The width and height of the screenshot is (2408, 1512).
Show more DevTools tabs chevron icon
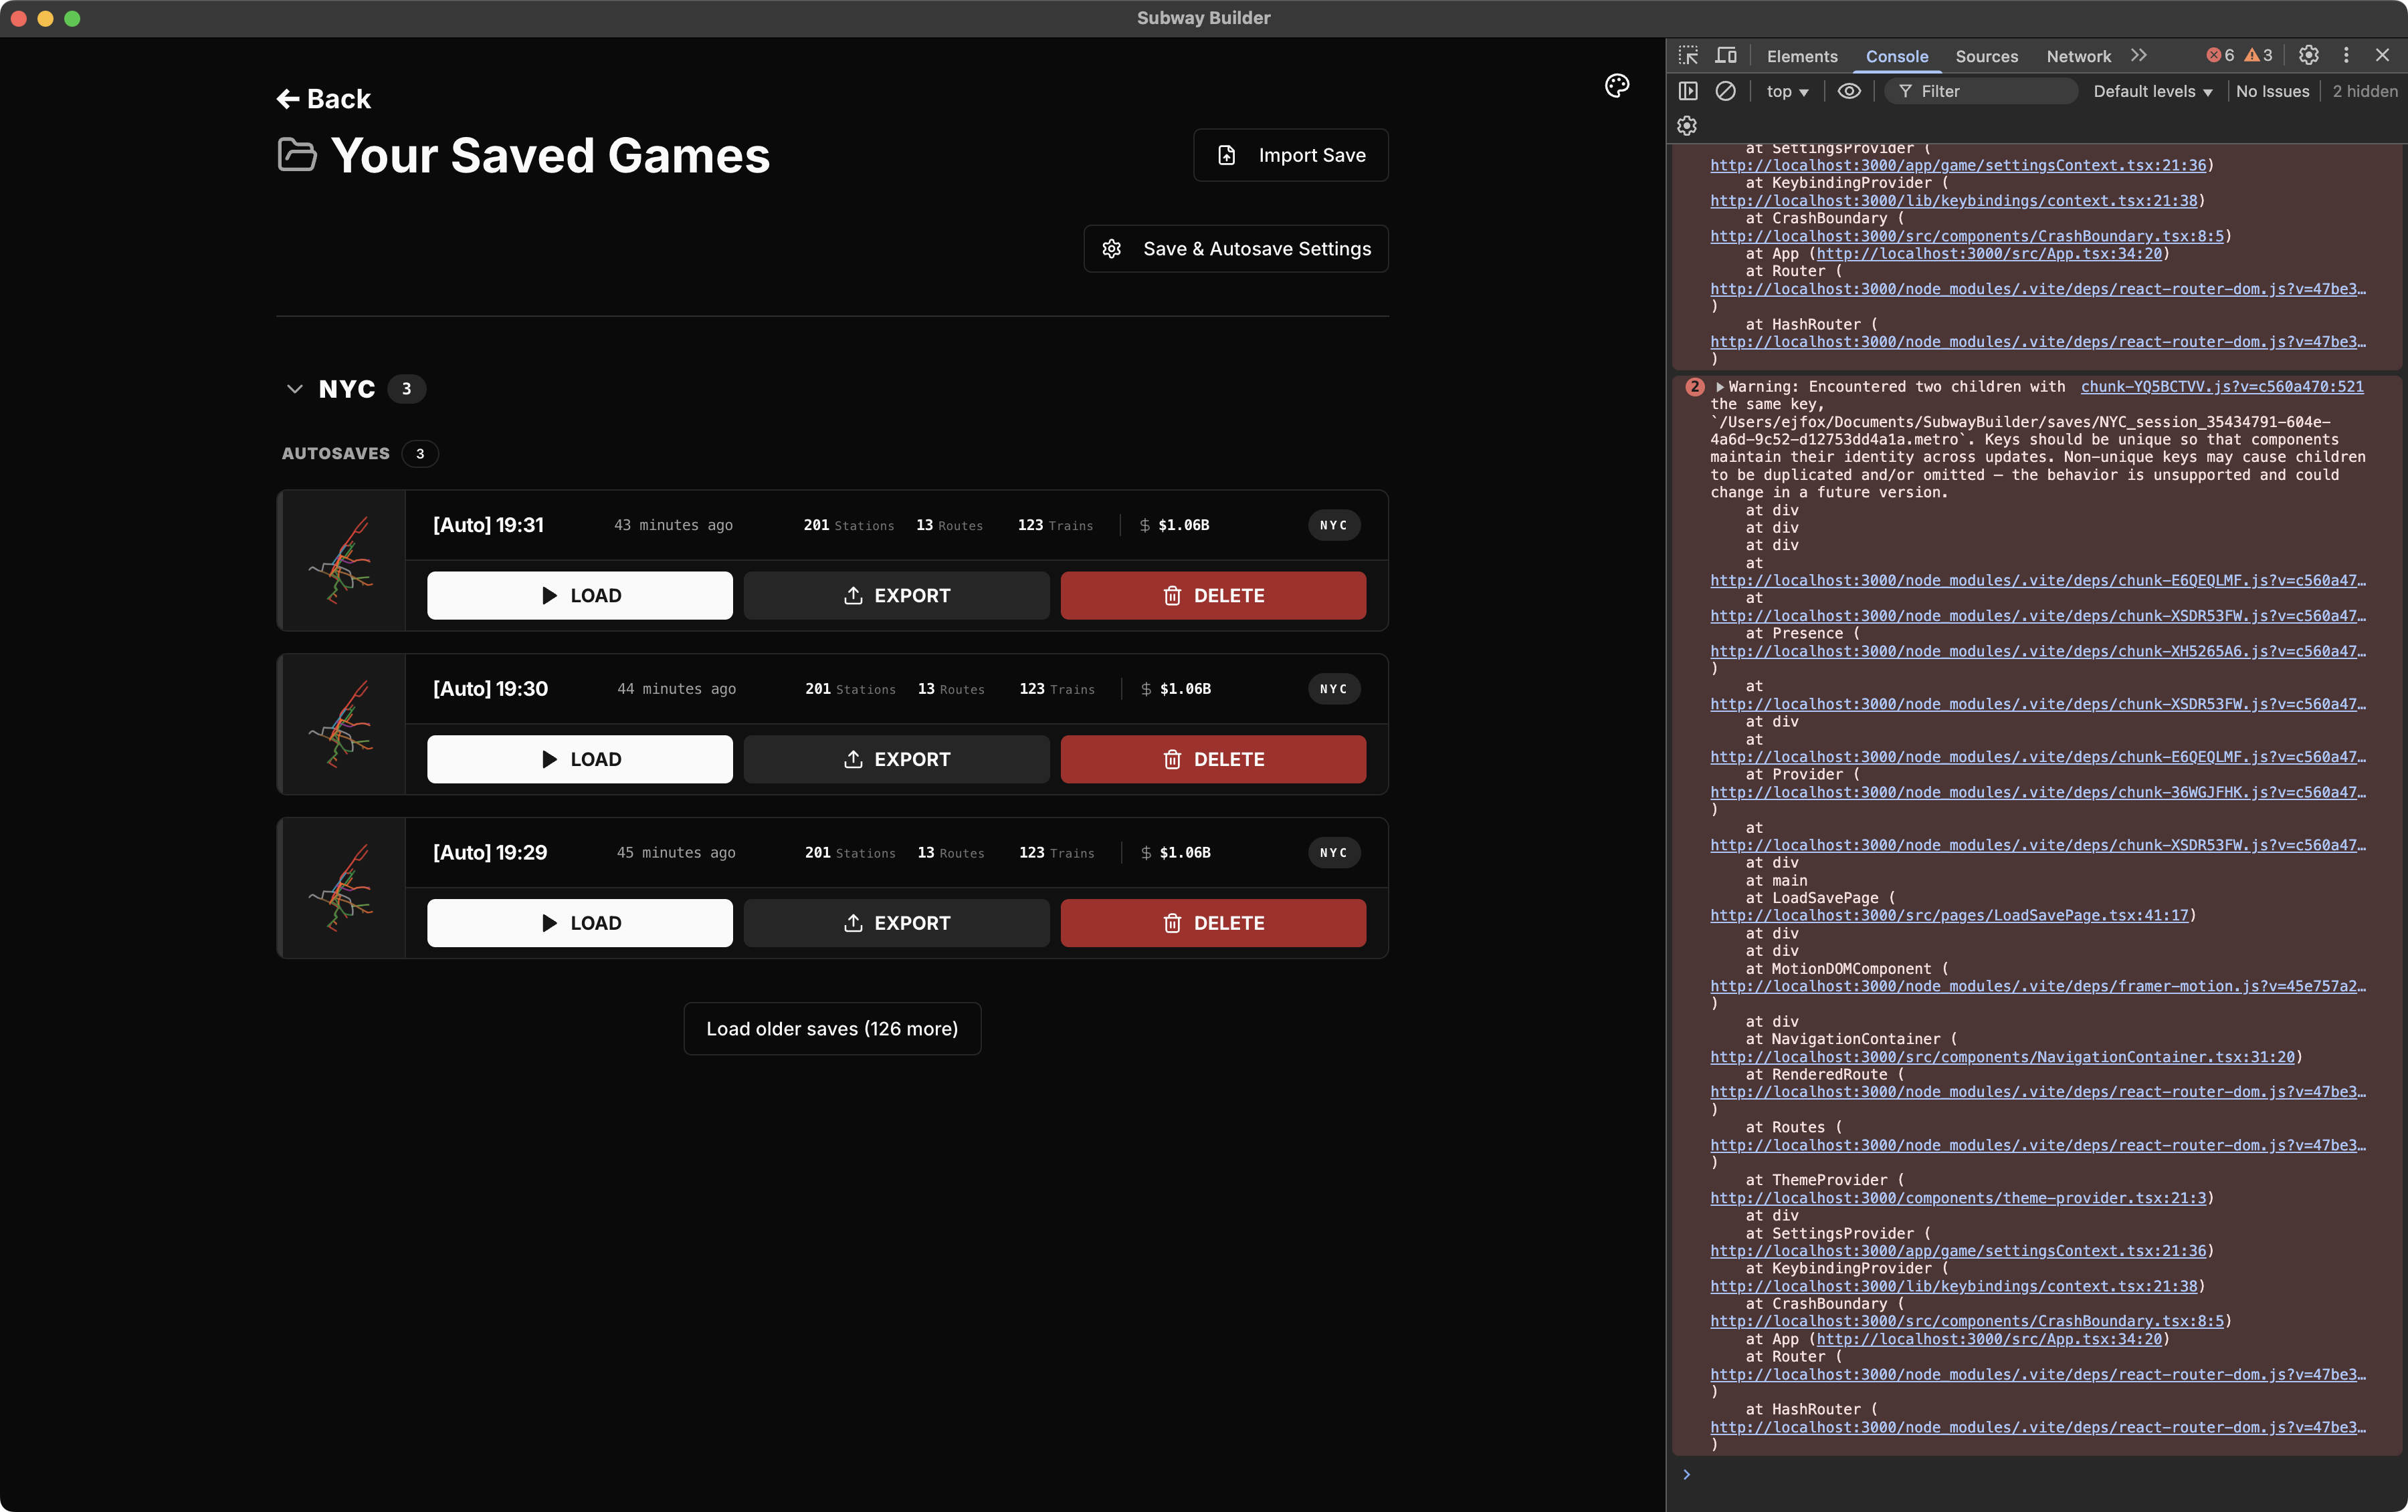click(x=2138, y=56)
